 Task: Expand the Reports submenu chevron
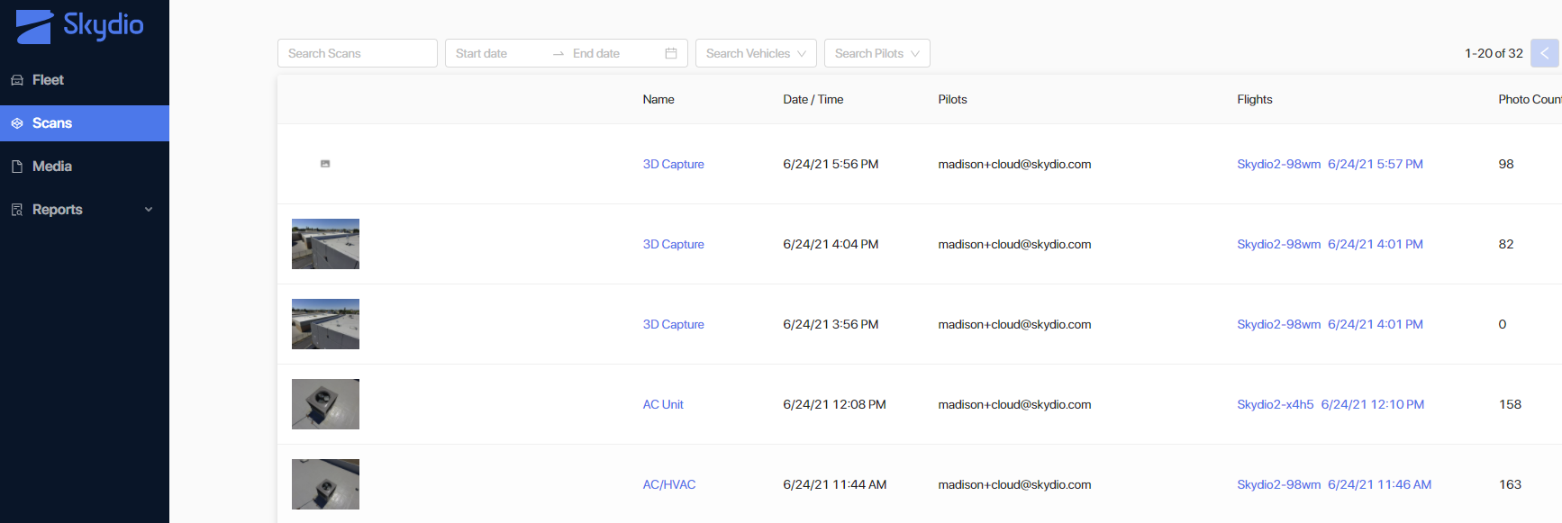click(x=149, y=210)
